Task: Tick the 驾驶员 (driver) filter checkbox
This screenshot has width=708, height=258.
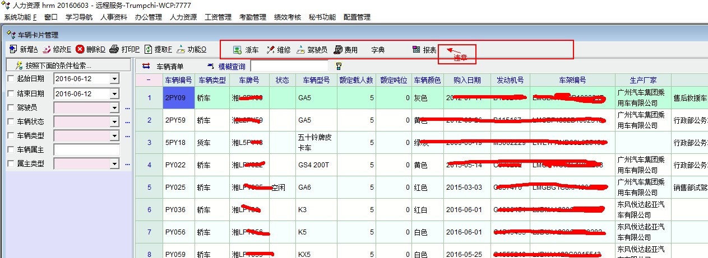Action: (11, 107)
